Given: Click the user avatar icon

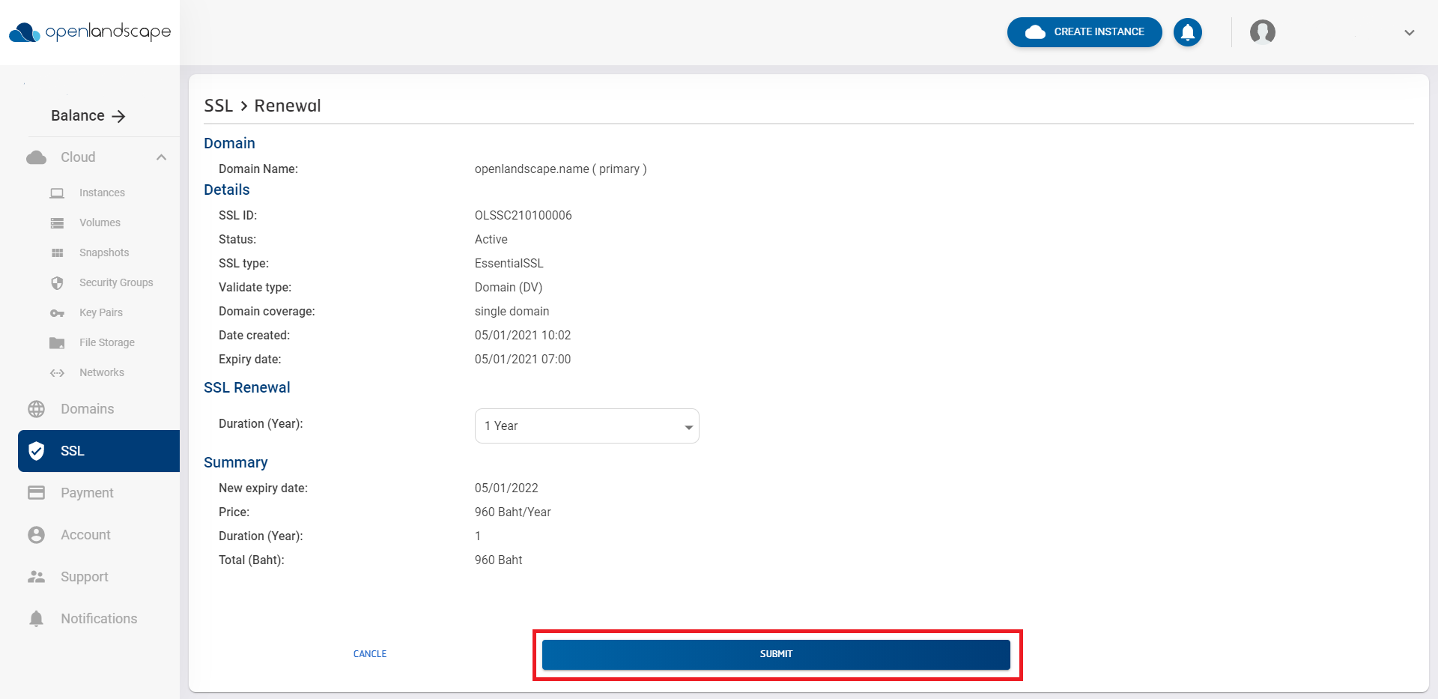Looking at the screenshot, I should click(x=1262, y=32).
